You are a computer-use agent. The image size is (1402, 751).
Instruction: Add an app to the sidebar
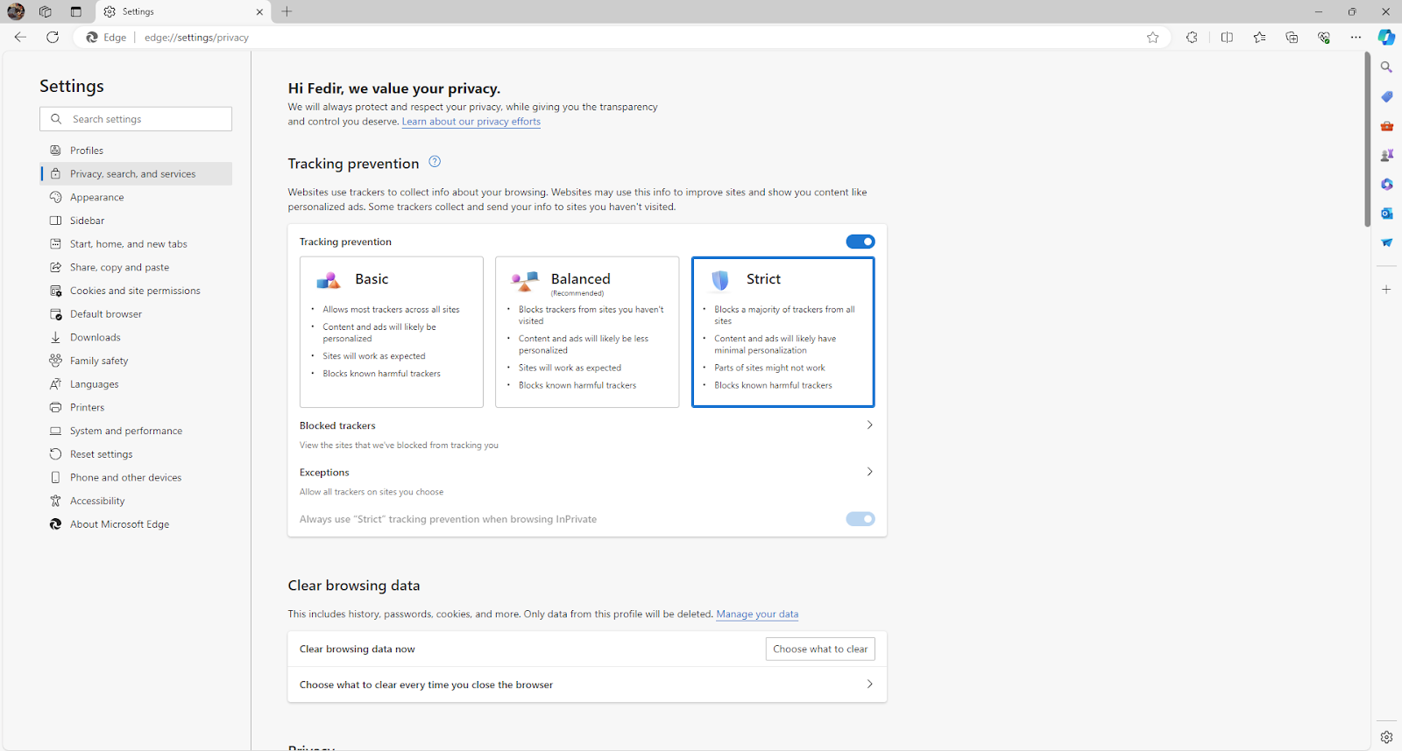click(1386, 289)
